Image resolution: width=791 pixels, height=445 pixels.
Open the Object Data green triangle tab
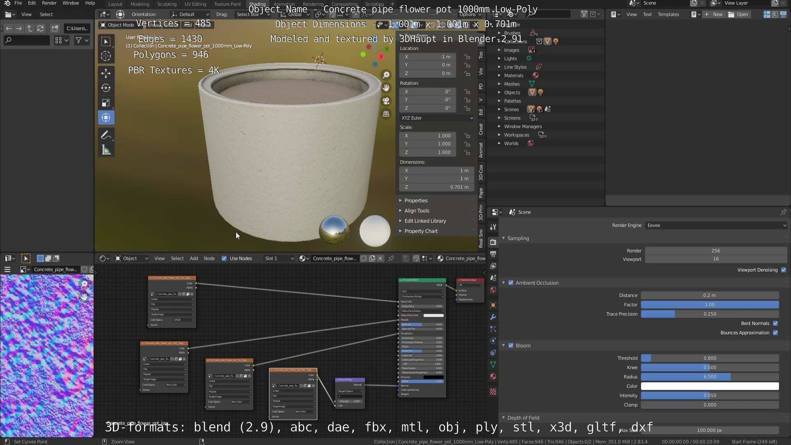pyautogui.click(x=493, y=365)
